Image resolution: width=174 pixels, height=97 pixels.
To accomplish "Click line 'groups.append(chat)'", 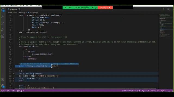I will point(42,54).
